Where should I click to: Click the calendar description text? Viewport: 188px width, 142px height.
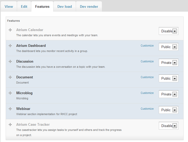(57, 35)
